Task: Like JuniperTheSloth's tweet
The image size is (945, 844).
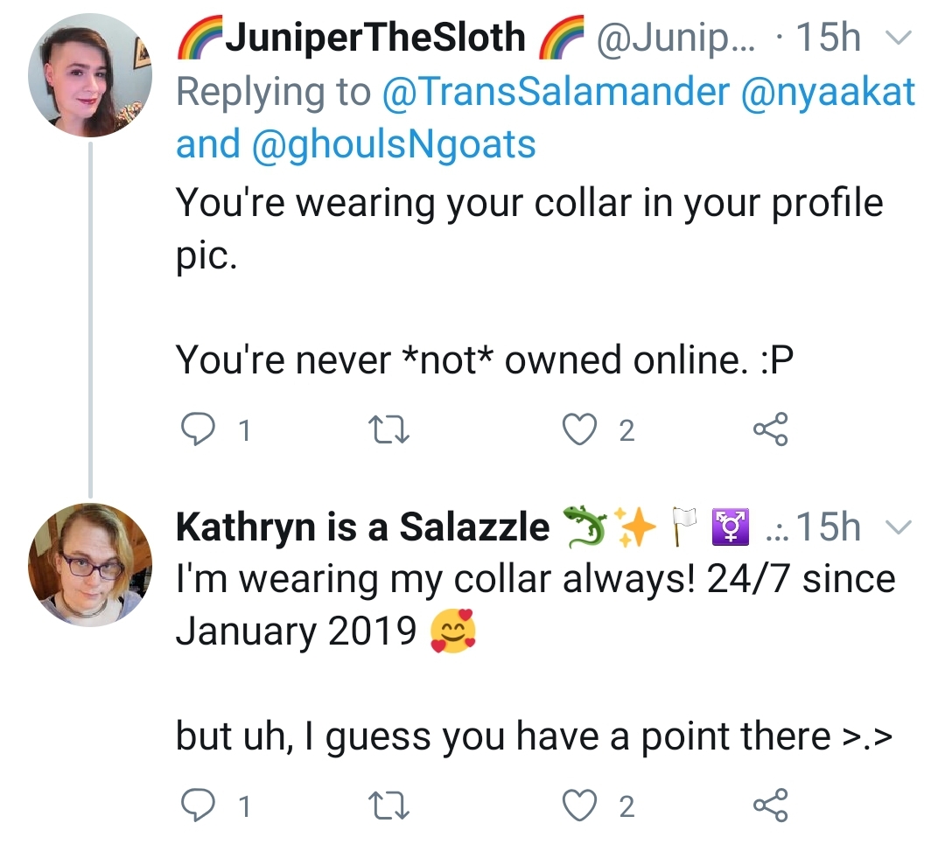Action: click(x=579, y=429)
